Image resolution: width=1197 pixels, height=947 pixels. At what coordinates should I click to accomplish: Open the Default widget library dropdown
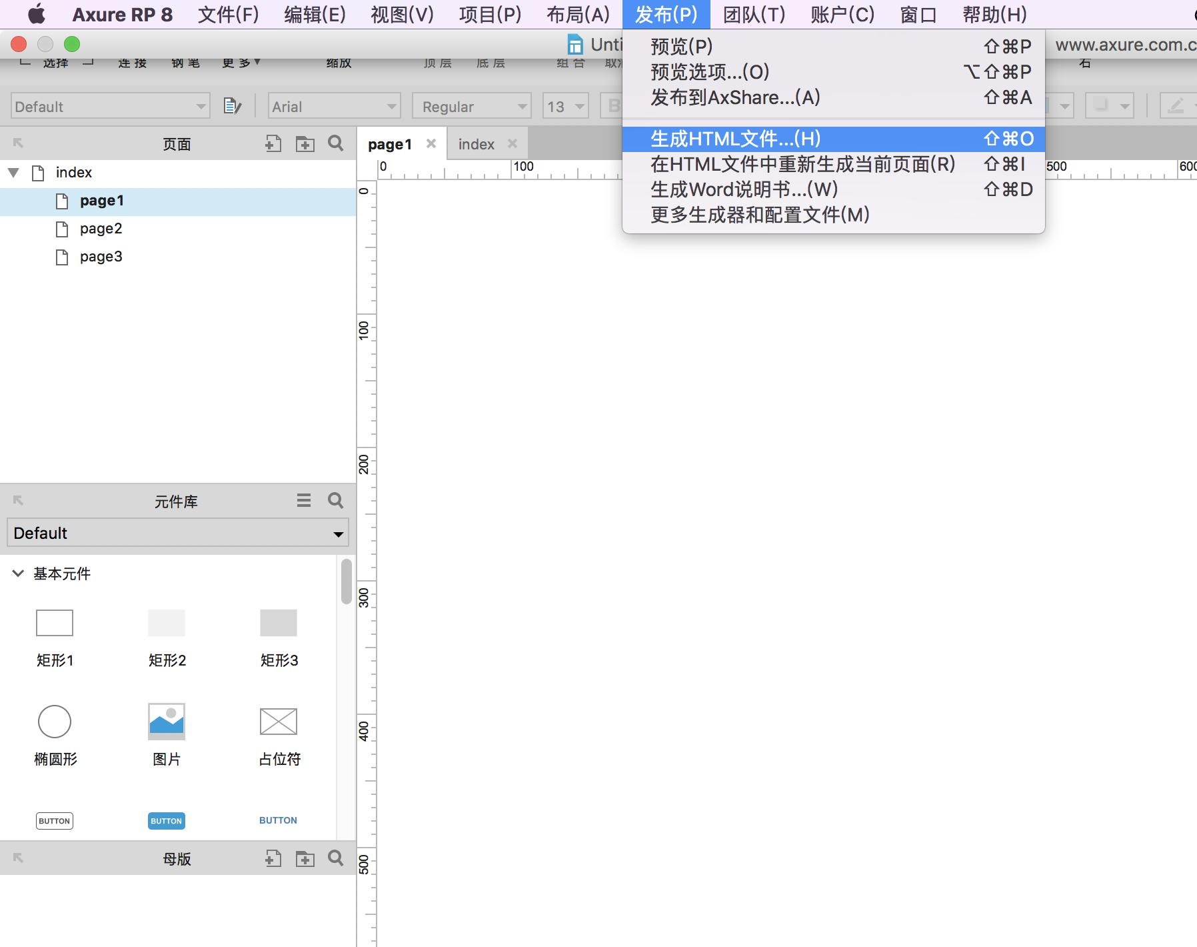[178, 533]
